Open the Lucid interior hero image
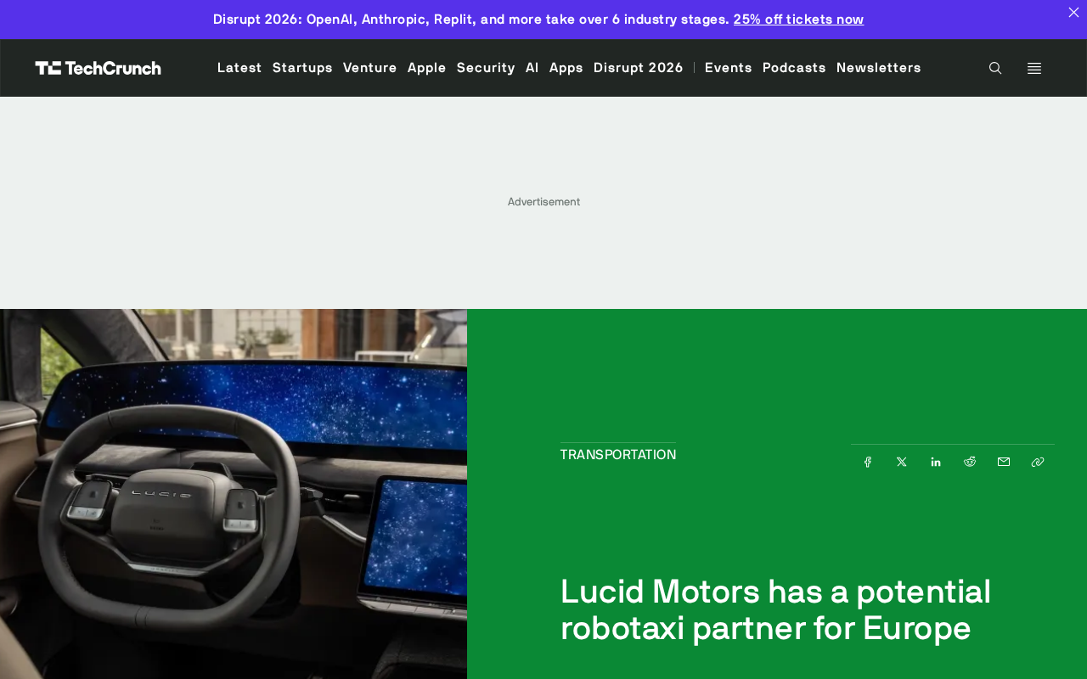 234,494
